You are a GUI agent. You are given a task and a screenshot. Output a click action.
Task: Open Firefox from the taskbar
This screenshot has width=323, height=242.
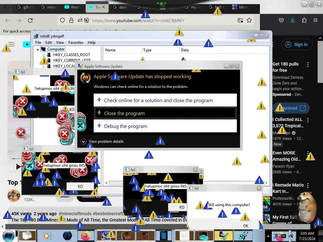[86, 236]
